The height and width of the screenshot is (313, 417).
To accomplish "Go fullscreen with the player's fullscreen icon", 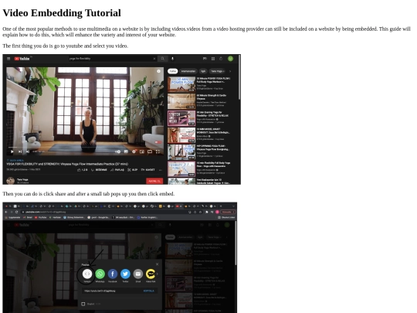I will (x=158, y=151).
